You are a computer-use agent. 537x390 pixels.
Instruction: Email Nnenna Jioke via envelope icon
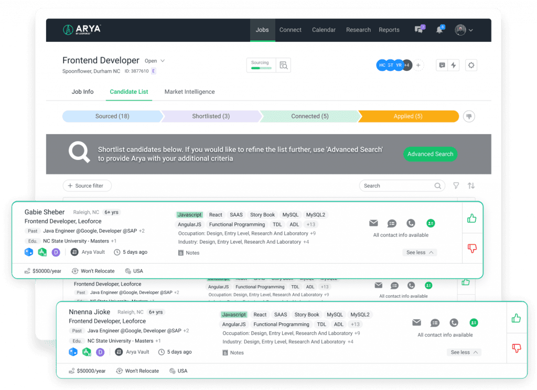[417, 322]
